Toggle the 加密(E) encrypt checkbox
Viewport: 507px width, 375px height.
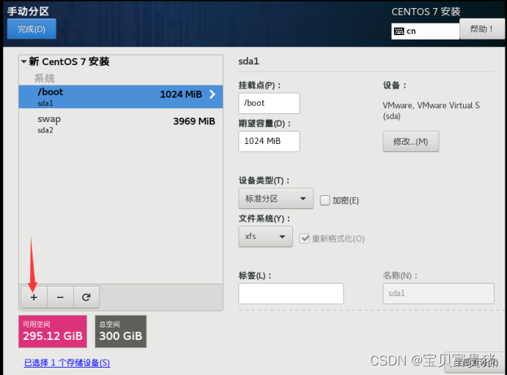[x=325, y=200]
